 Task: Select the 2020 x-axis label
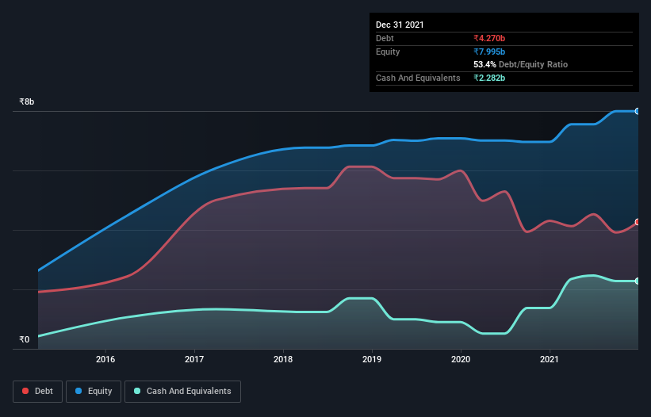[461, 359]
